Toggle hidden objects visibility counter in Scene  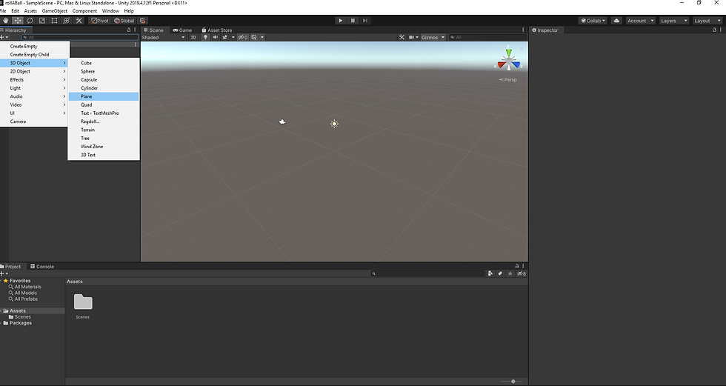(x=243, y=38)
